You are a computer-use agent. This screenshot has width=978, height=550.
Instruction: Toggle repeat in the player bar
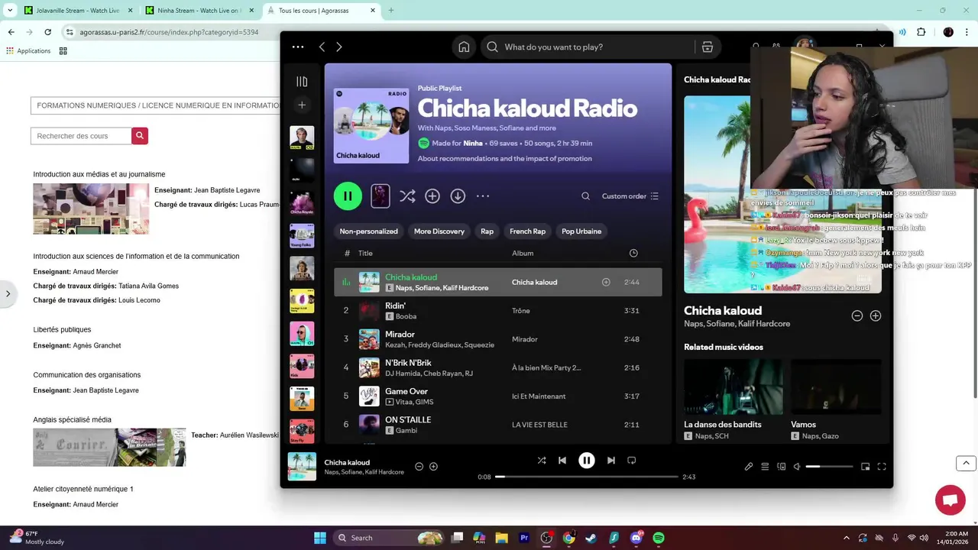(632, 460)
